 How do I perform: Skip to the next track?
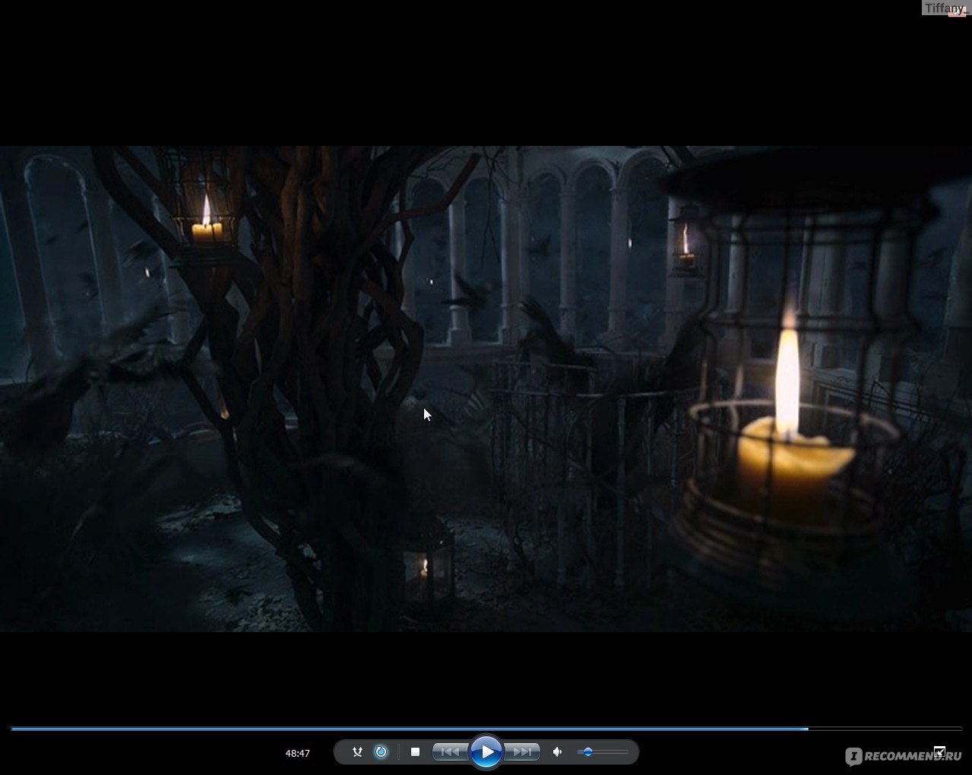click(522, 752)
